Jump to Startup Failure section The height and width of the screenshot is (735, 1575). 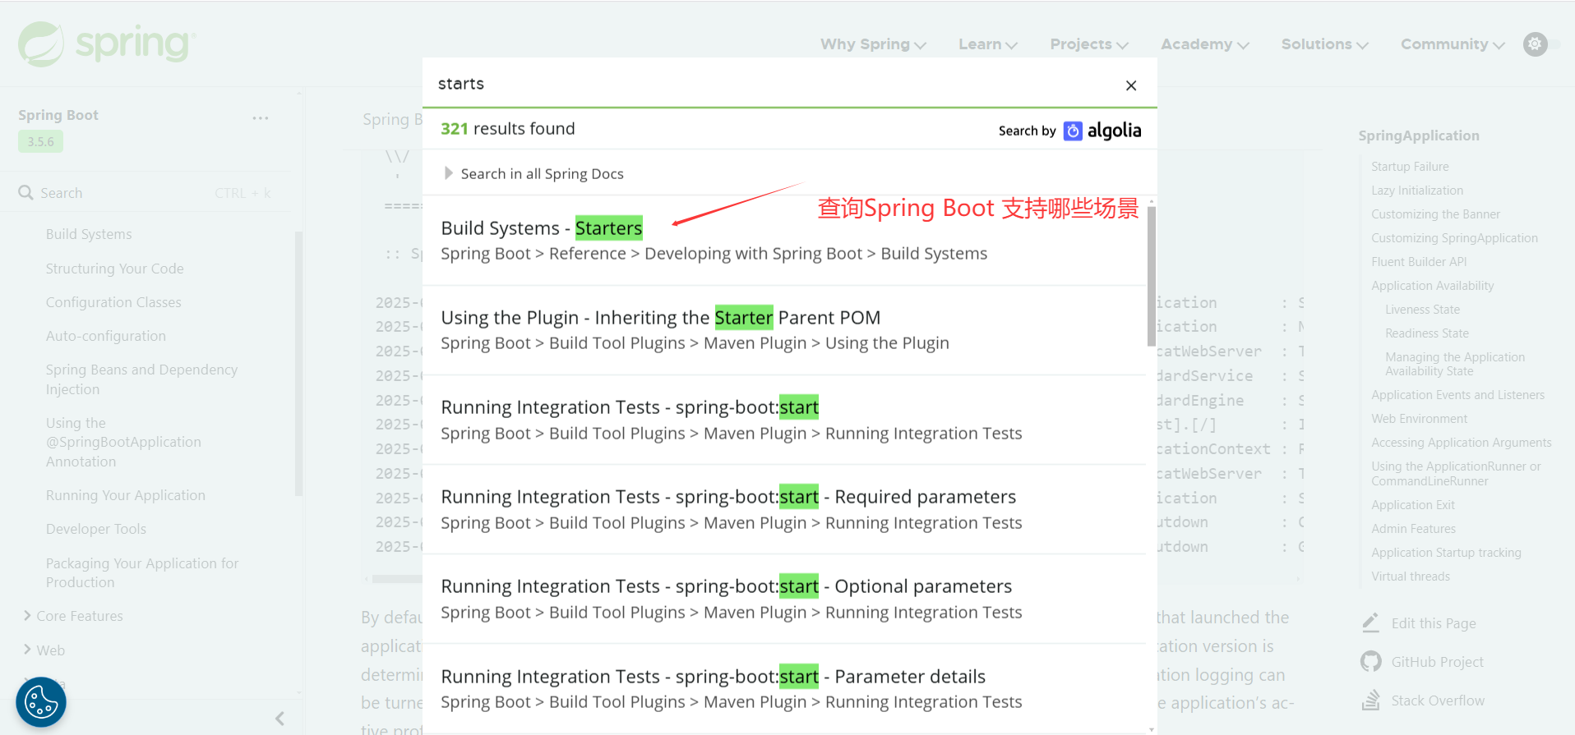point(1410,167)
